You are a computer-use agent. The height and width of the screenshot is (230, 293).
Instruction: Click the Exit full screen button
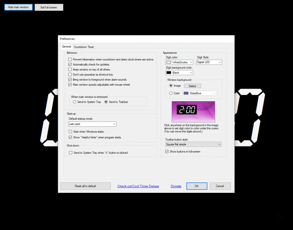tap(49, 7)
